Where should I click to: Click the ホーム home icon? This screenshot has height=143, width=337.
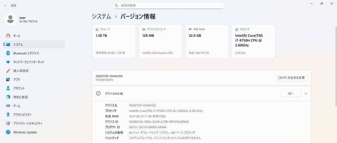(x=8, y=36)
